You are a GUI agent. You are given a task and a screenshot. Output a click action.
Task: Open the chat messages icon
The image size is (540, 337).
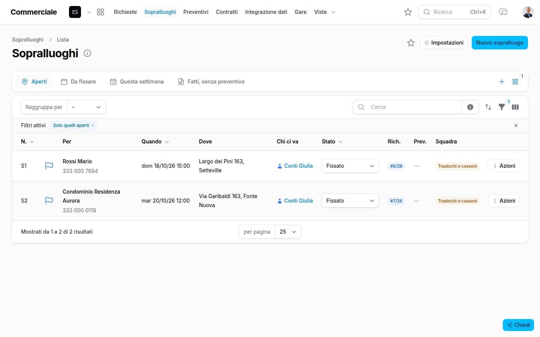pos(503,12)
